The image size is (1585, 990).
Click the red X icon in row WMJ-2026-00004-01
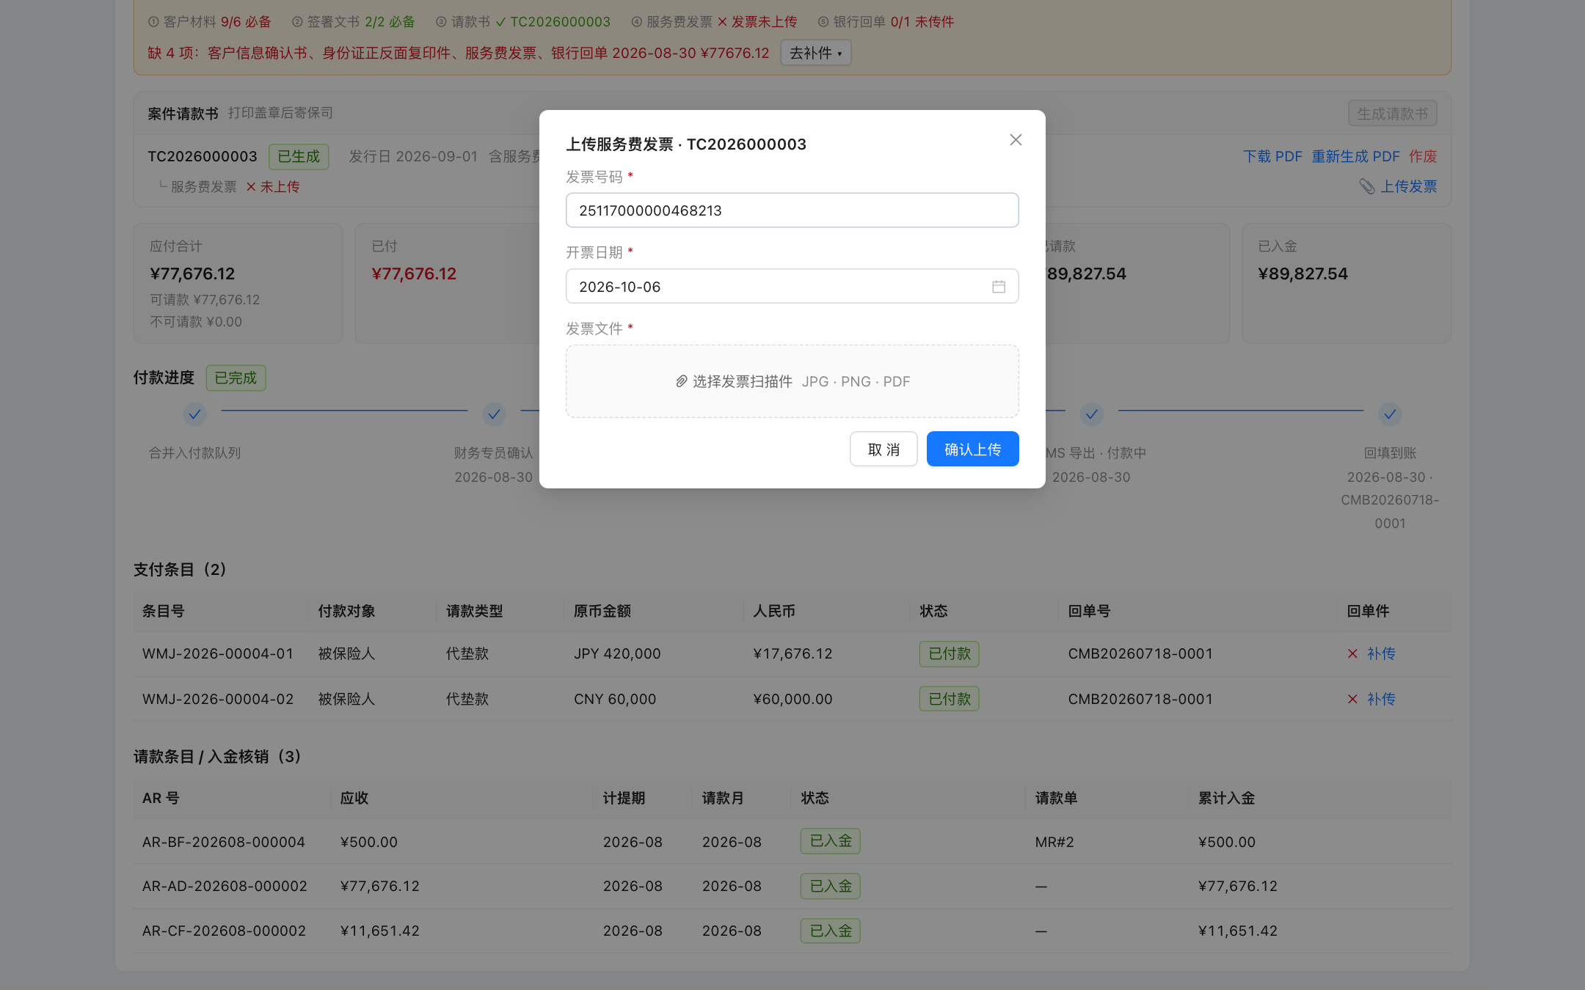(x=1352, y=653)
